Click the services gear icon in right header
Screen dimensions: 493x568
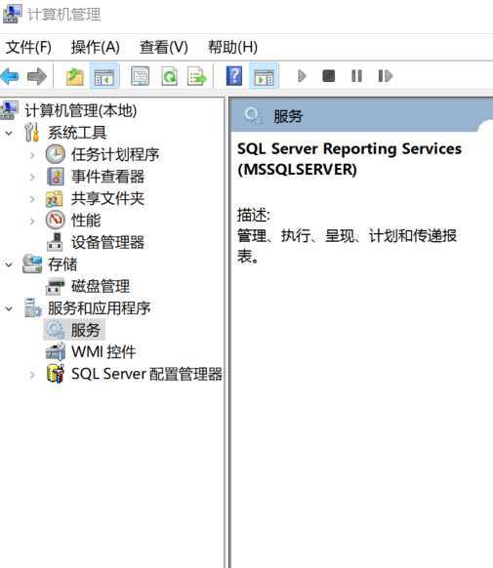[253, 116]
